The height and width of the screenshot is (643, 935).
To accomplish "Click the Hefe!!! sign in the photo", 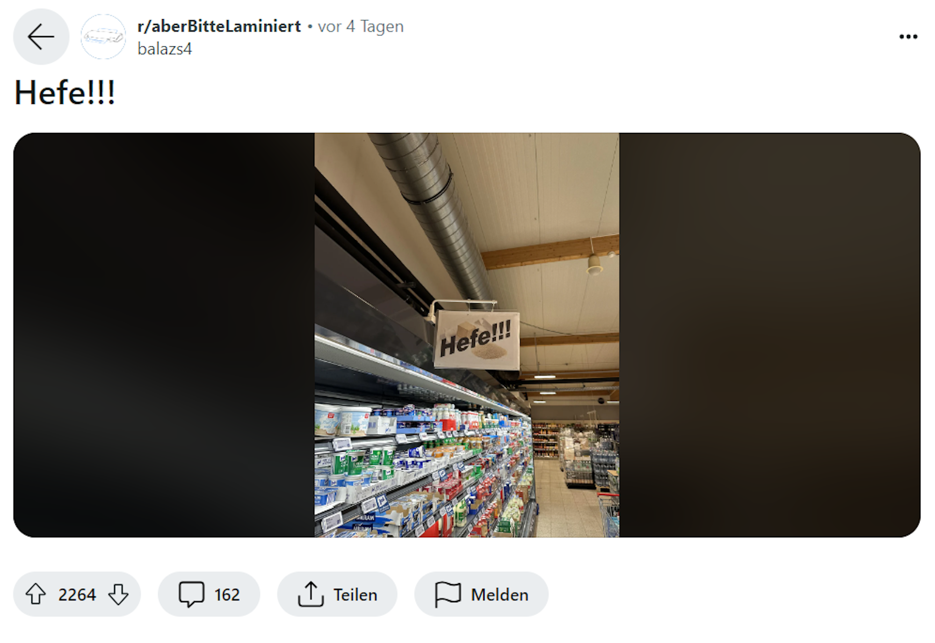I will tap(476, 340).
